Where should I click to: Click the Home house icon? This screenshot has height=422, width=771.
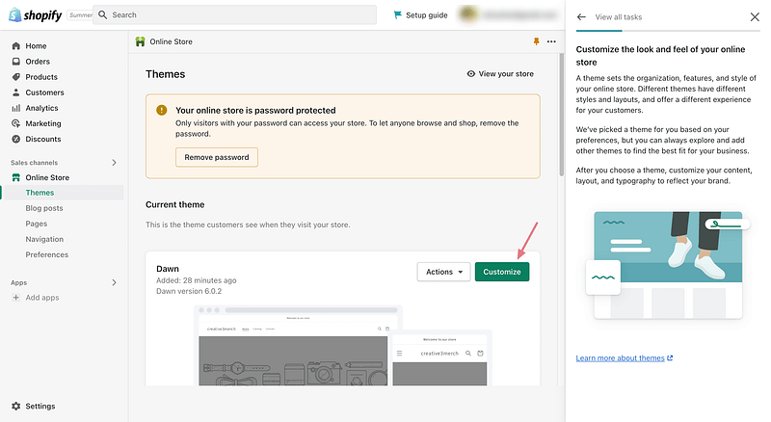(x=16, y=45)
